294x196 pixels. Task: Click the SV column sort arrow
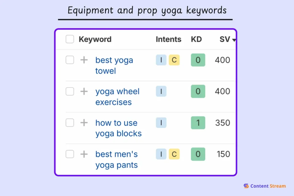(x=234, y=40)
